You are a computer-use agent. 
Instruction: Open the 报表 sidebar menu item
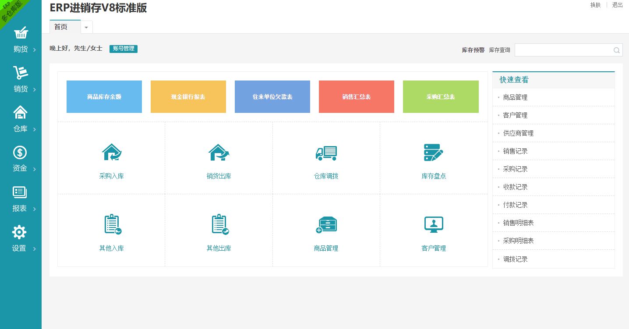[21, 199]
